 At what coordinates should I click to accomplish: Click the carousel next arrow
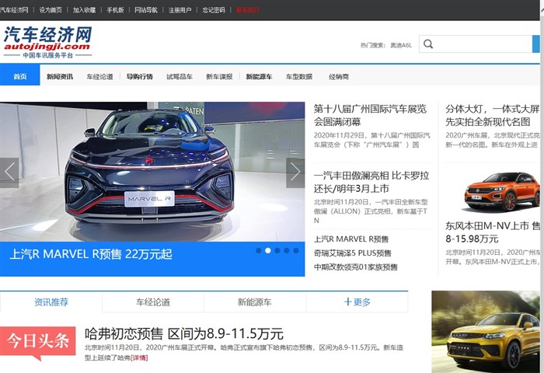coord(295,173)
